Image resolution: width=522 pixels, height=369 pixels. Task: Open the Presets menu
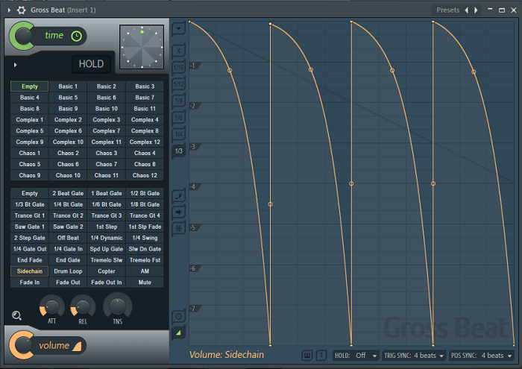[447, 10]
